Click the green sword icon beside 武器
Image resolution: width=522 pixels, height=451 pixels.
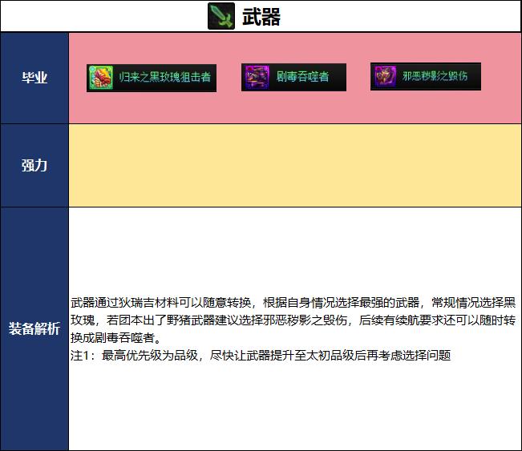point(221,16)
